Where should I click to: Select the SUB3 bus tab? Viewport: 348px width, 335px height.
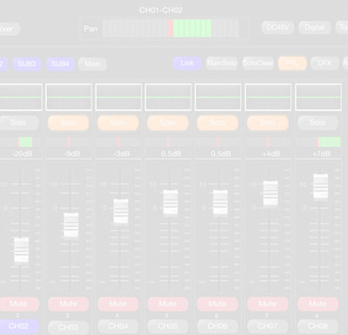point(27,64)
